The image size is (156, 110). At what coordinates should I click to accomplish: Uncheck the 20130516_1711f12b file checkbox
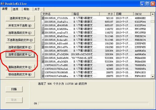coord(43,18)
